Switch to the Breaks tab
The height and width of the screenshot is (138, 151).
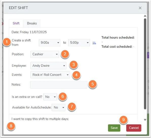(x=32, y=23)
